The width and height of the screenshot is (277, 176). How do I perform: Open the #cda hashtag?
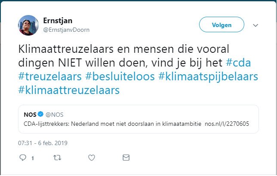tap(238, 63)
